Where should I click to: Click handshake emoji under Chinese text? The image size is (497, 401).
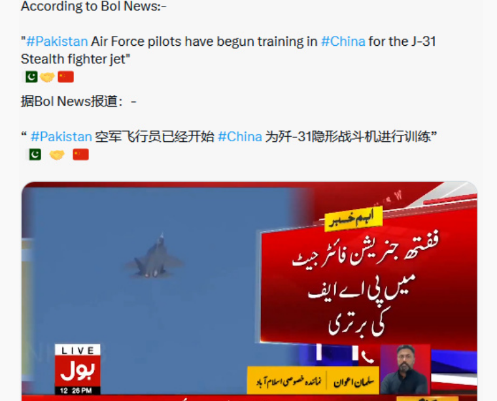tap(57, 154)
